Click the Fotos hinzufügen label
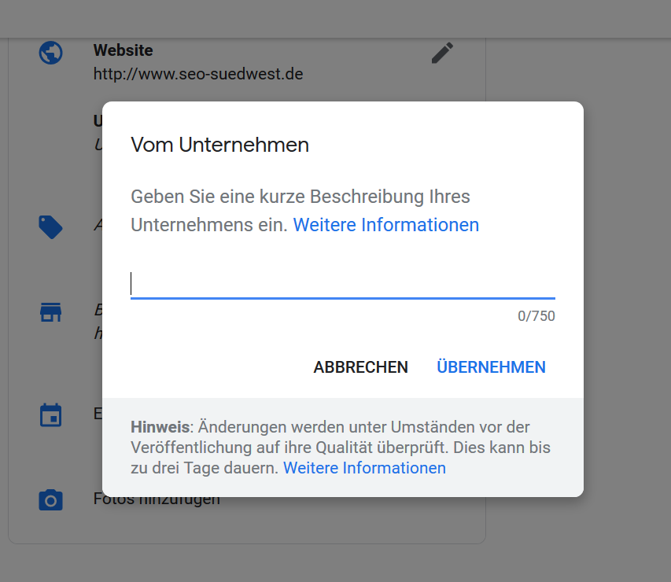The image size is (671, 582). (156, 498)
